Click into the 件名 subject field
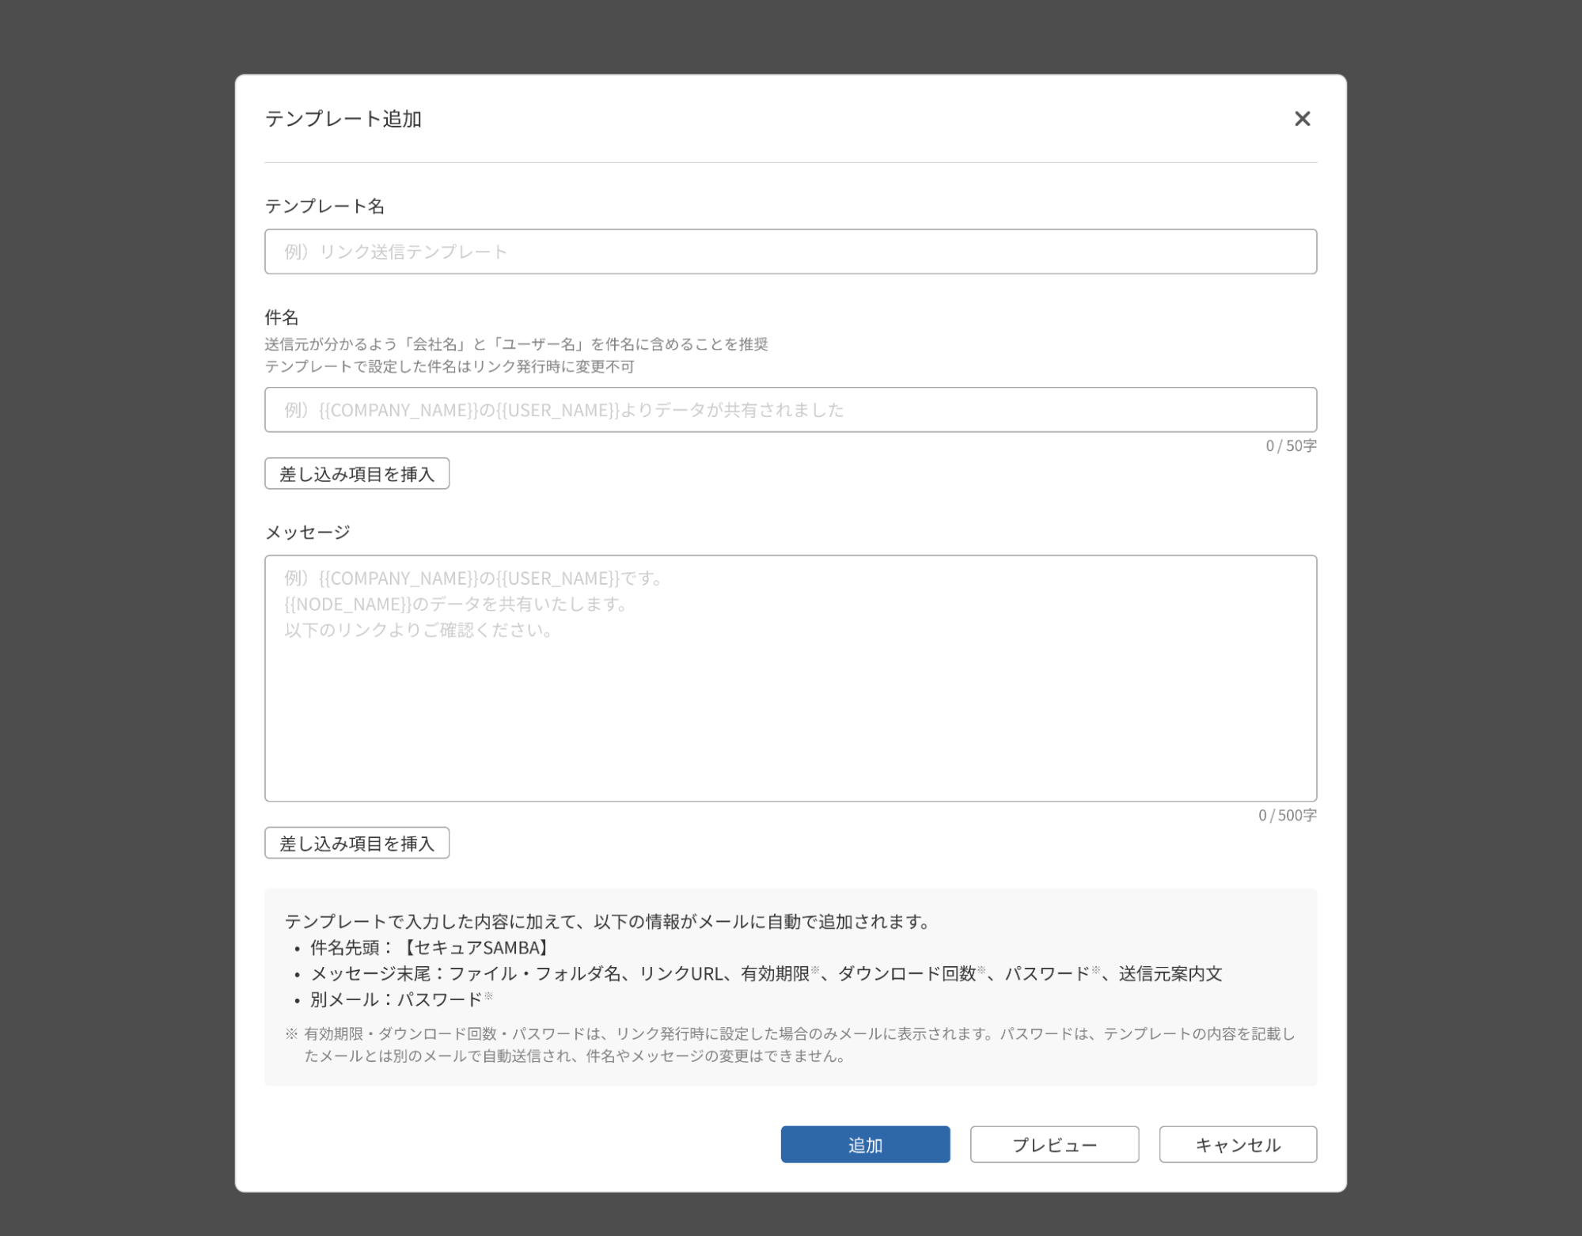This screenshot has height=1236, width=1582. (790, 410)
